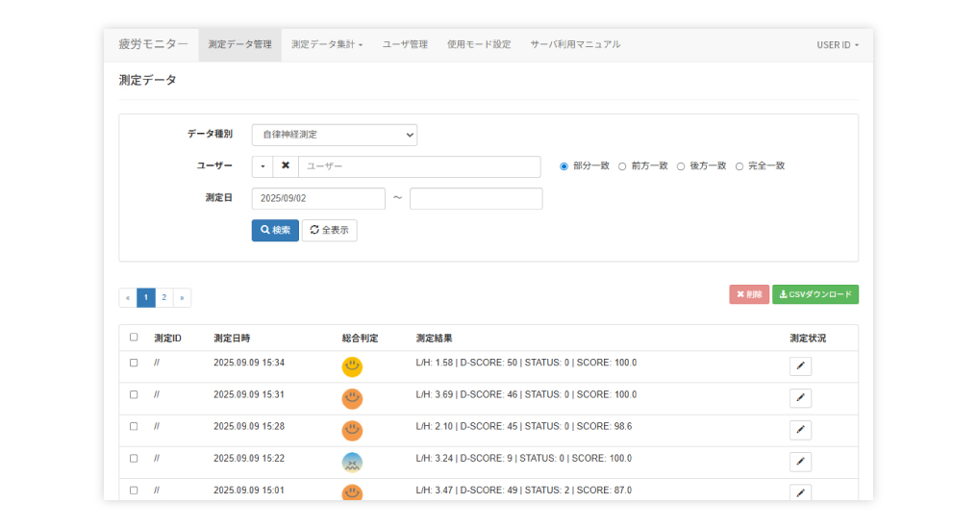Click the orange smiley face in the 15:31 row
Viewport: 977px width, 529px height.
pyautogui.click(x=352, y=398)
